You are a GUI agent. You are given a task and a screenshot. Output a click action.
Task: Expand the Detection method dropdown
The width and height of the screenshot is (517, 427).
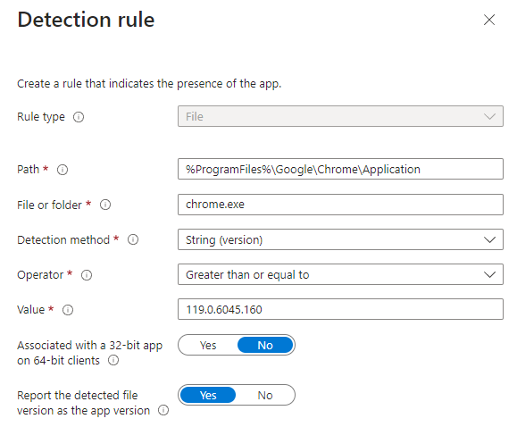[x=340, y=239]
